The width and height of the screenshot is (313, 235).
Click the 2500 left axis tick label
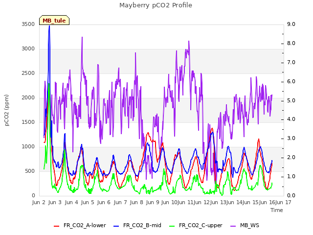pyautogui.click(x=28, y=73)
